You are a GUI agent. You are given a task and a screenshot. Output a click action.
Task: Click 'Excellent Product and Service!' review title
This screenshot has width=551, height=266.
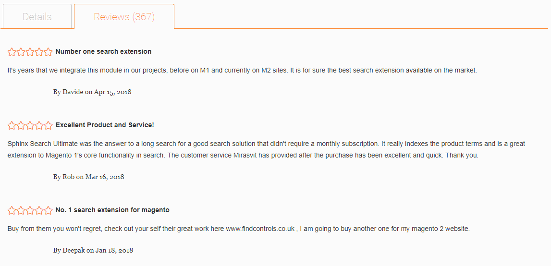(x=105, y=125)
